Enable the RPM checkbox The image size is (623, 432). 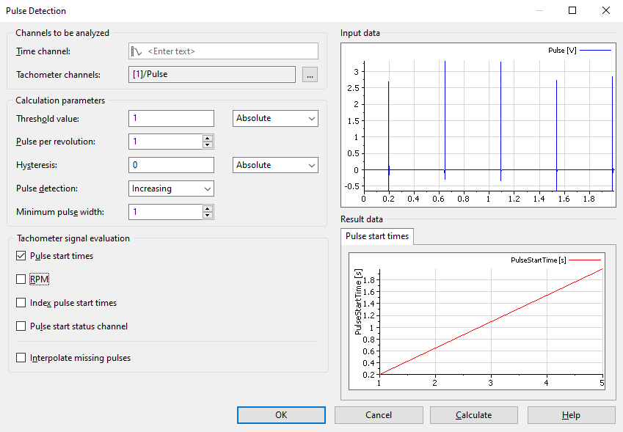pos(21,279)
